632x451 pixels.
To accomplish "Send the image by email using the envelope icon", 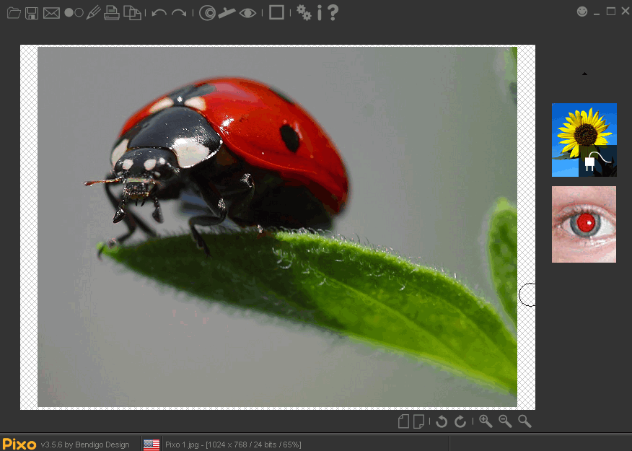I will (52, 13).
